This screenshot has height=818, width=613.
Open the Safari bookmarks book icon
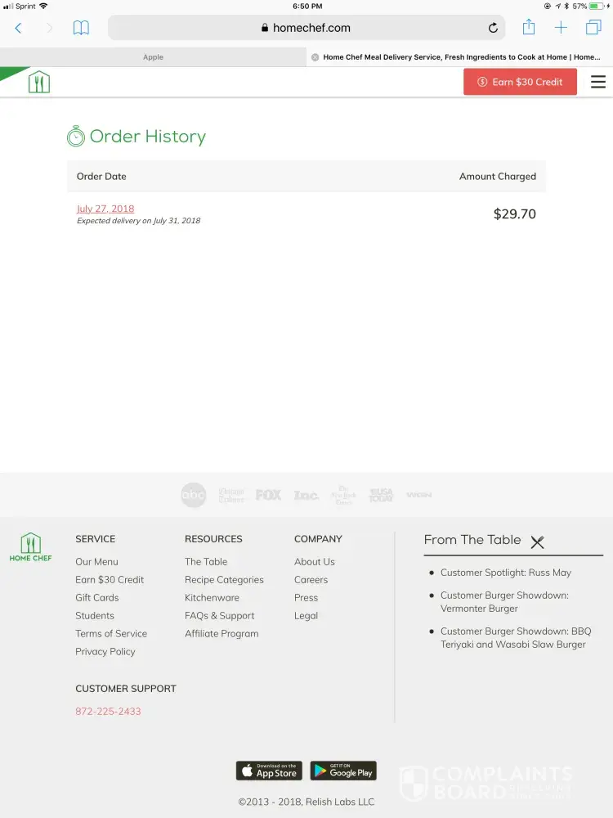(x=81, y=28)
